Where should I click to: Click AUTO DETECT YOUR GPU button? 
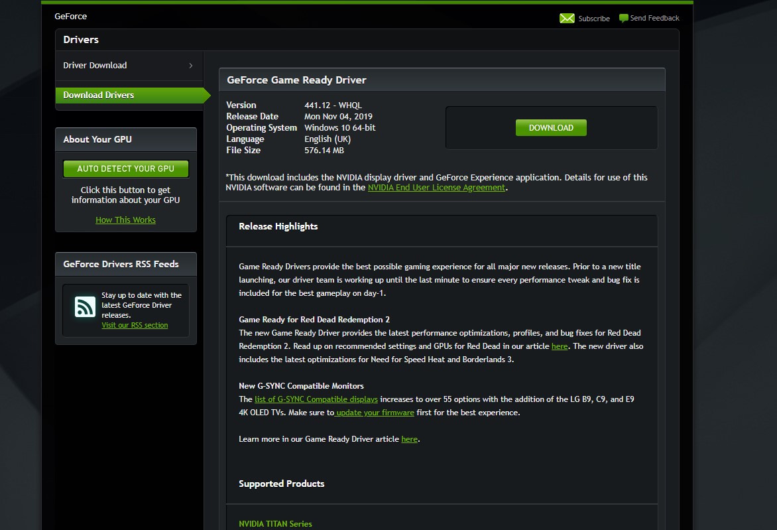tap(126, 169)
